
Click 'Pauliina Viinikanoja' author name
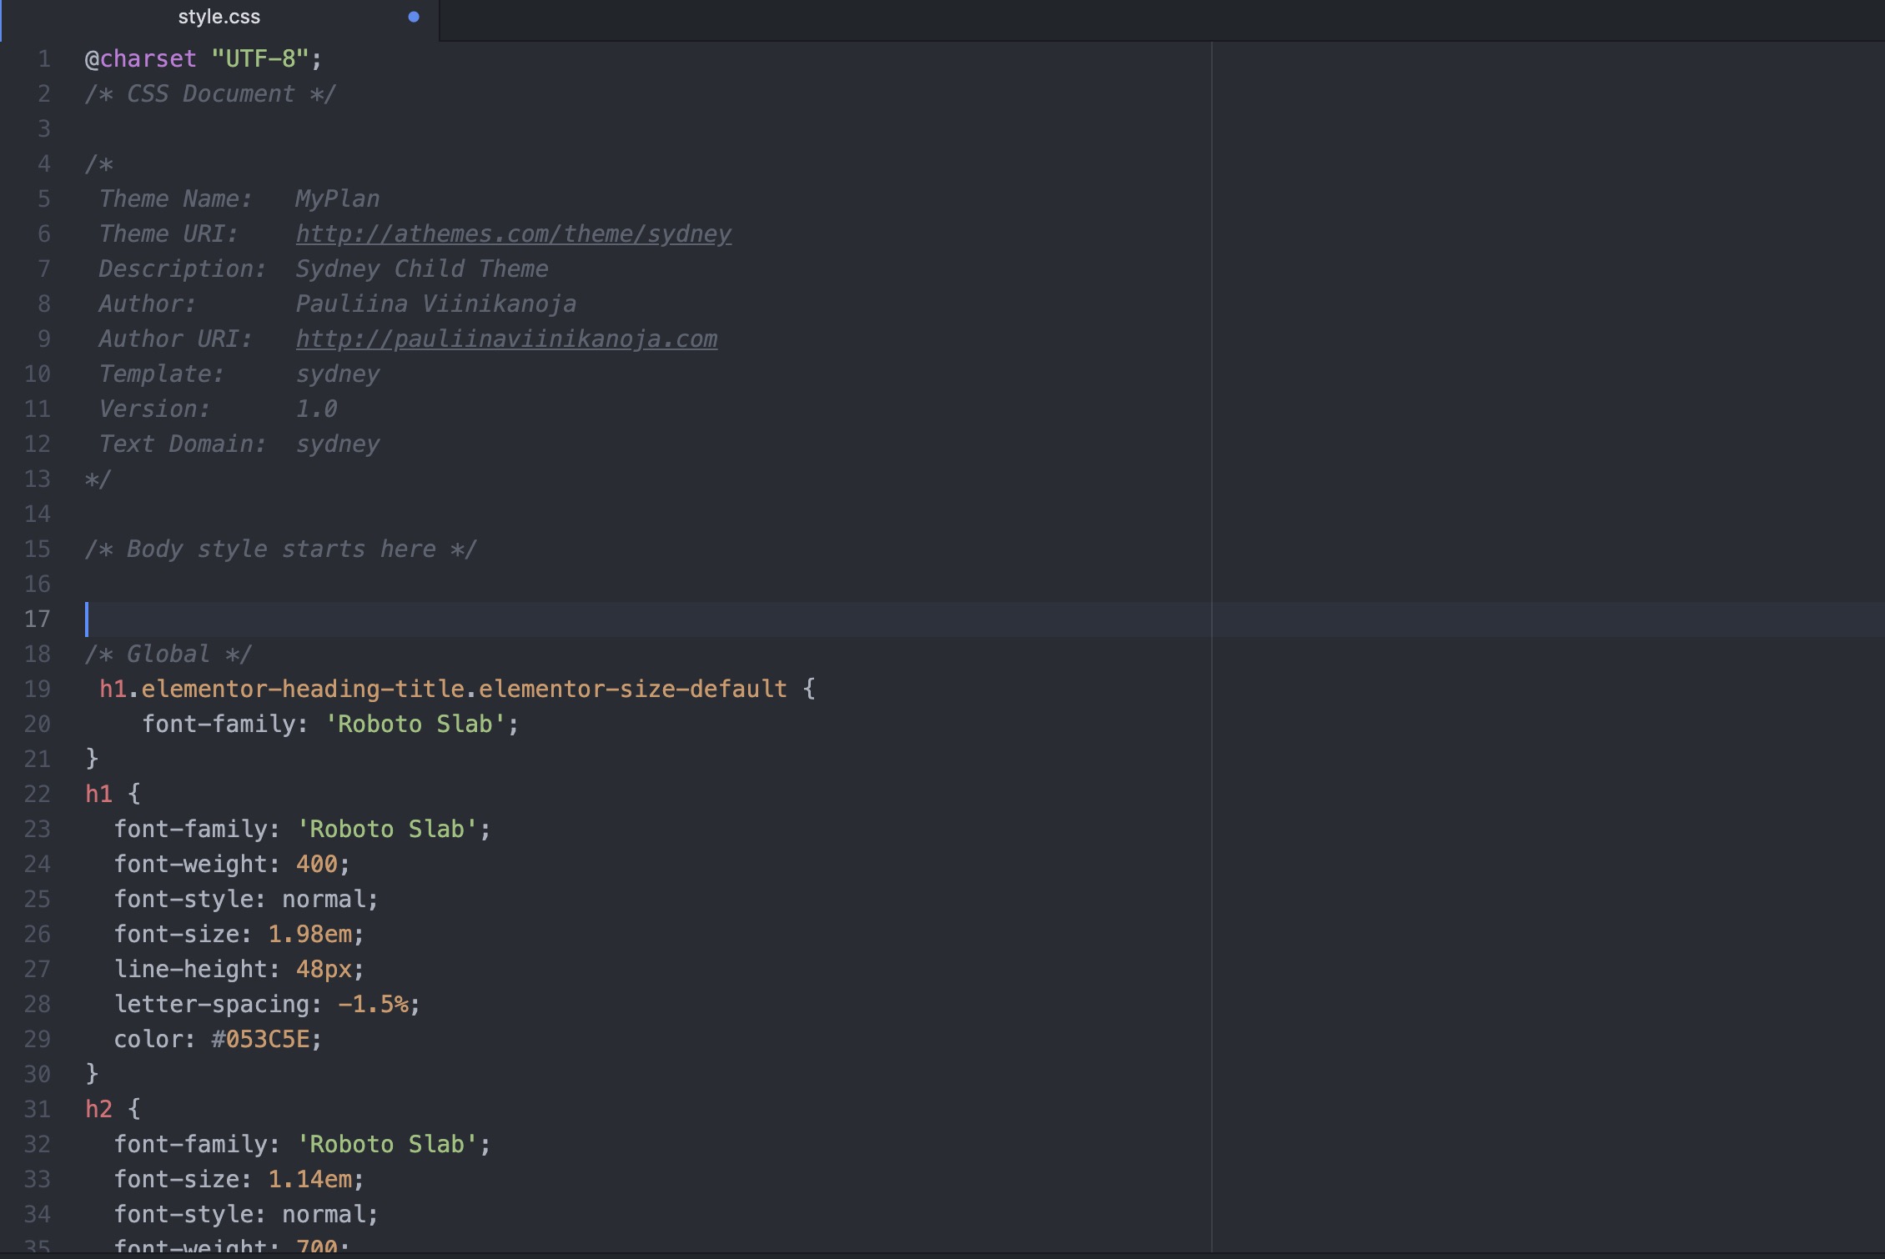point(436,304)
